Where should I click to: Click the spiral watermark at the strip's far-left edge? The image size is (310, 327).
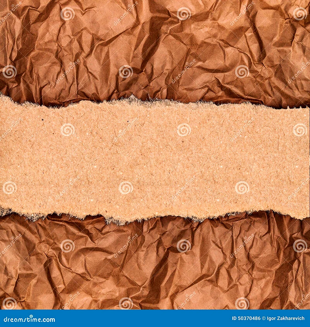(x=10, y=188)
